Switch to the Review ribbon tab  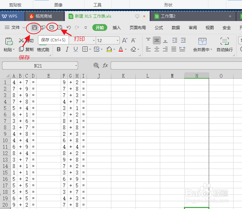[x=193, y=28]
